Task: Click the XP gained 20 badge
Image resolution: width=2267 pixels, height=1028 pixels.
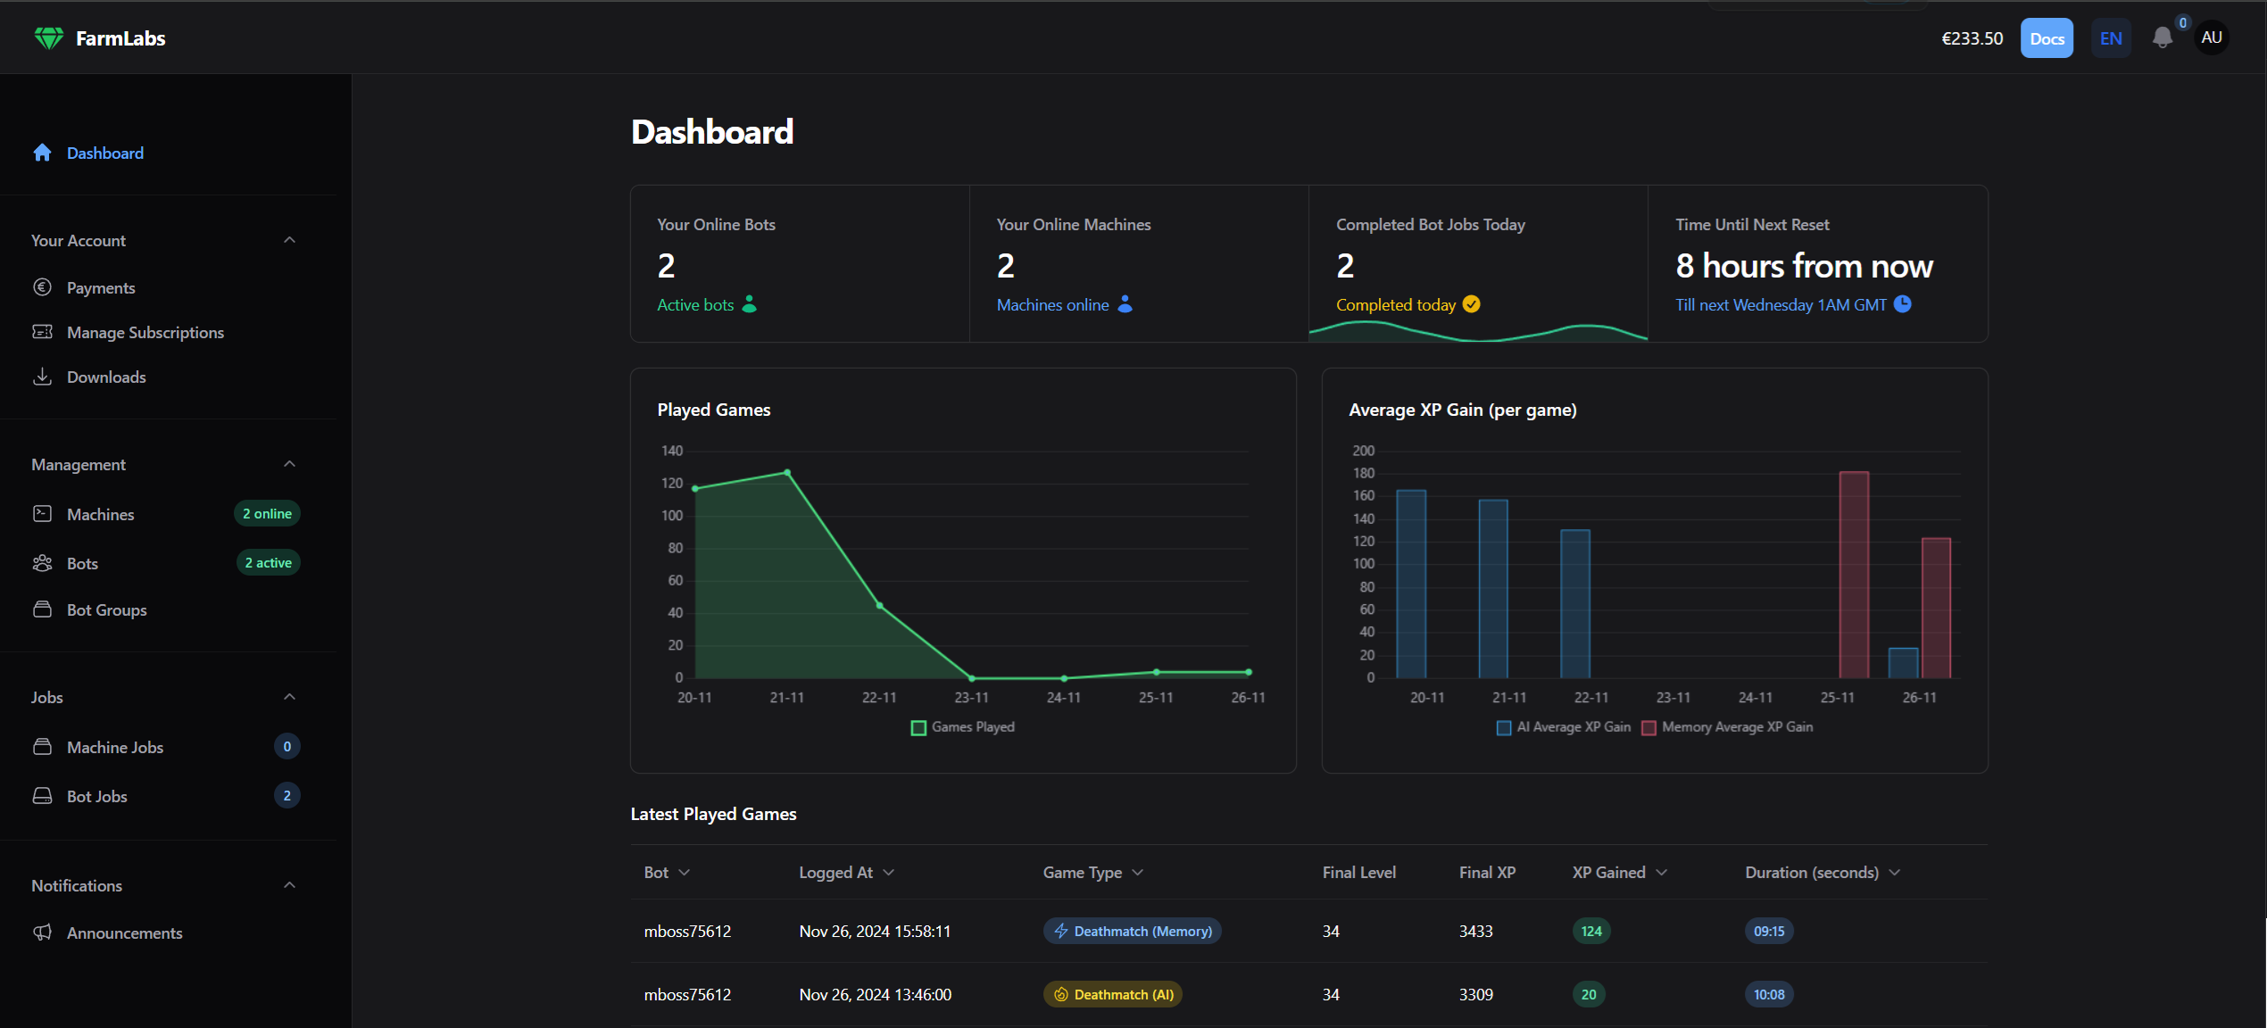Action: 1589,994
